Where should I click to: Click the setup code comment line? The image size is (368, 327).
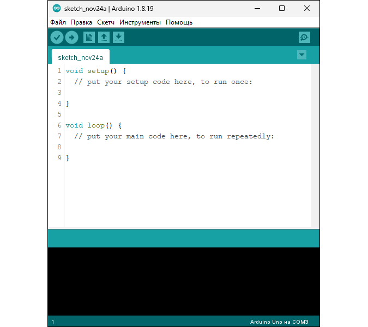[163, 82]
